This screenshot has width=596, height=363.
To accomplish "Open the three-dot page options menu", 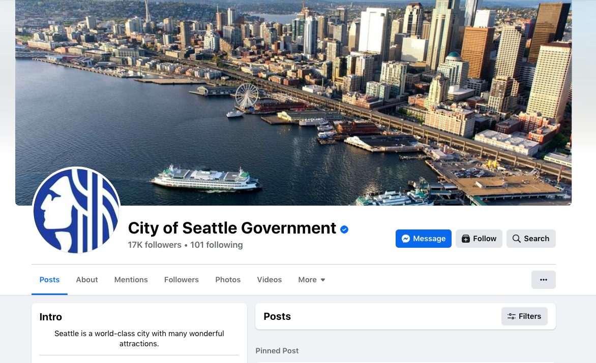I will (x=544, y=280).
